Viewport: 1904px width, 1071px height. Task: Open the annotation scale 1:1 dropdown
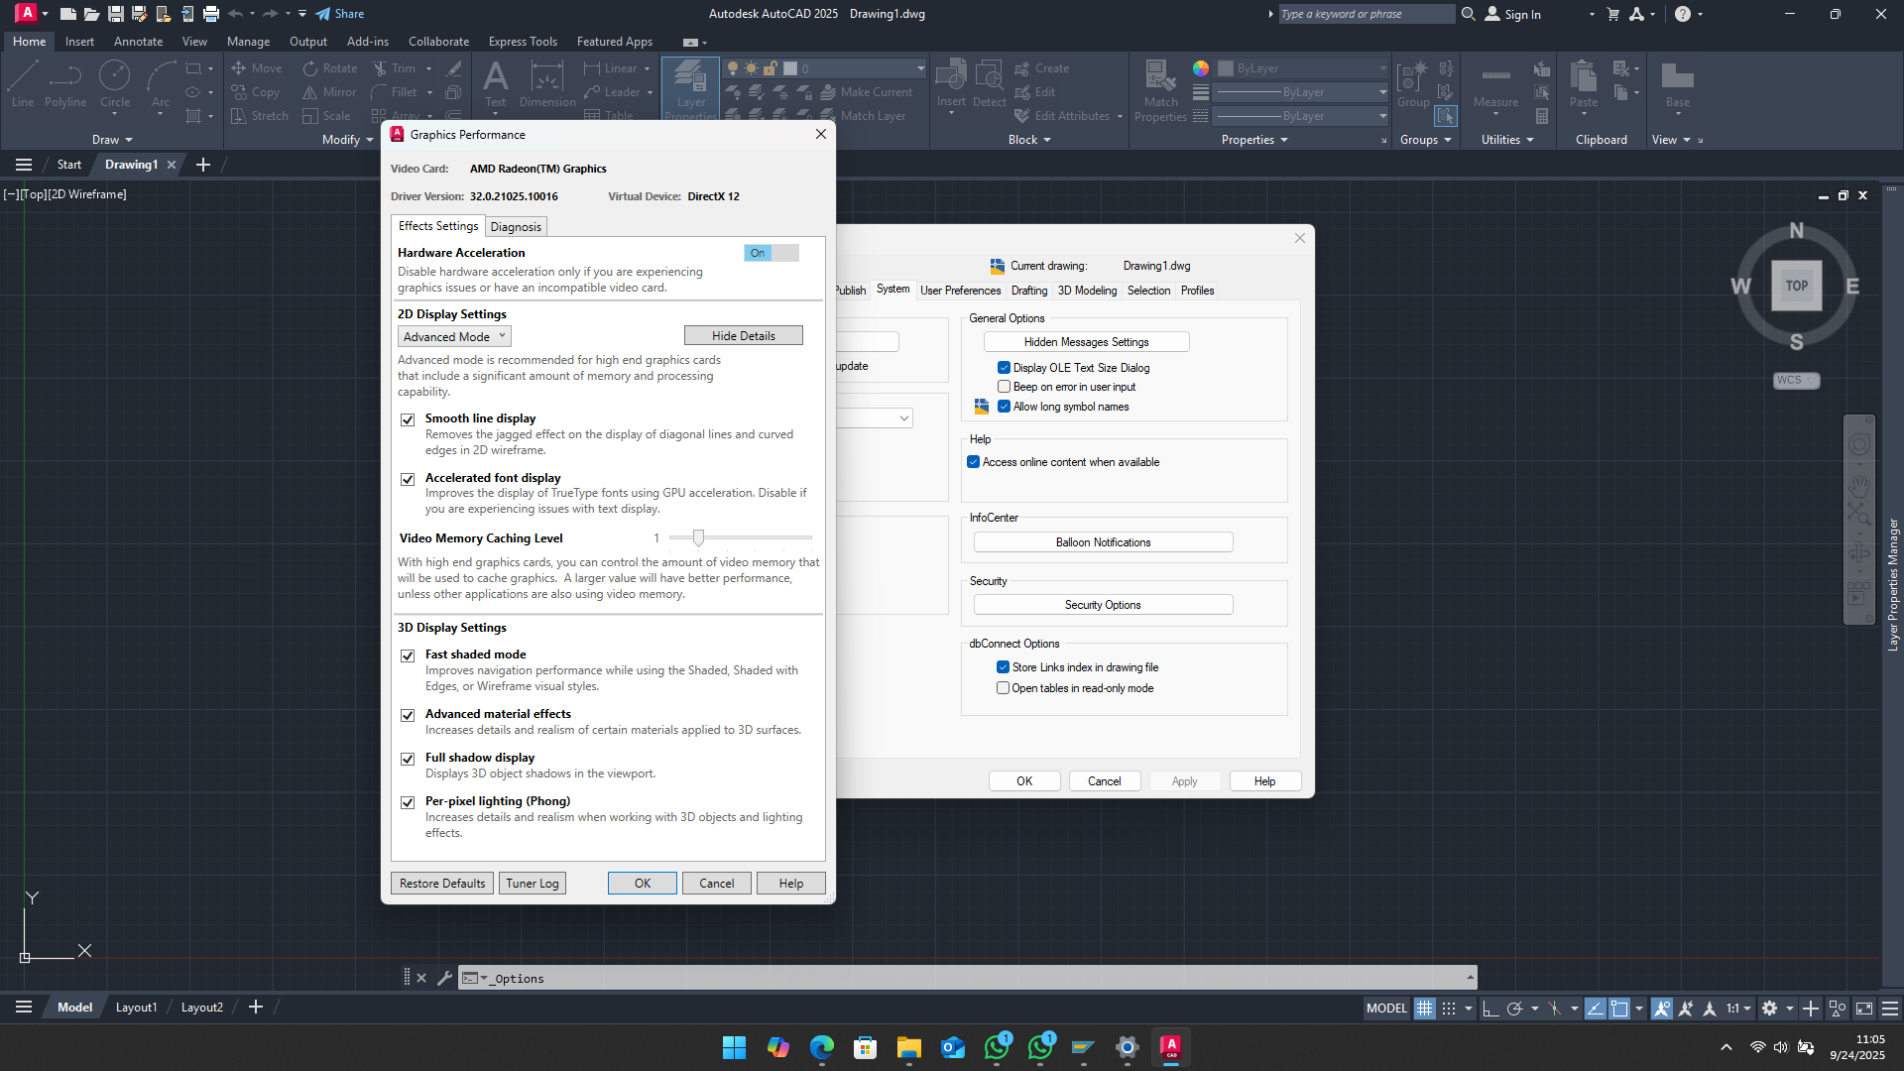1738,1009
